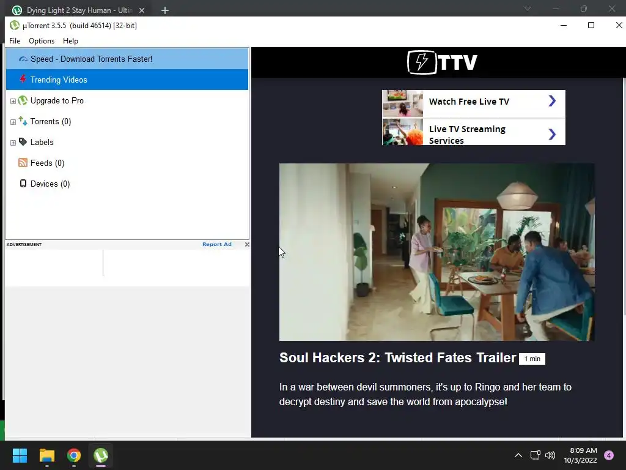This screenshot has height=470, width=626.
Task: Open the Options menu
Action: [x=42, y=41]
